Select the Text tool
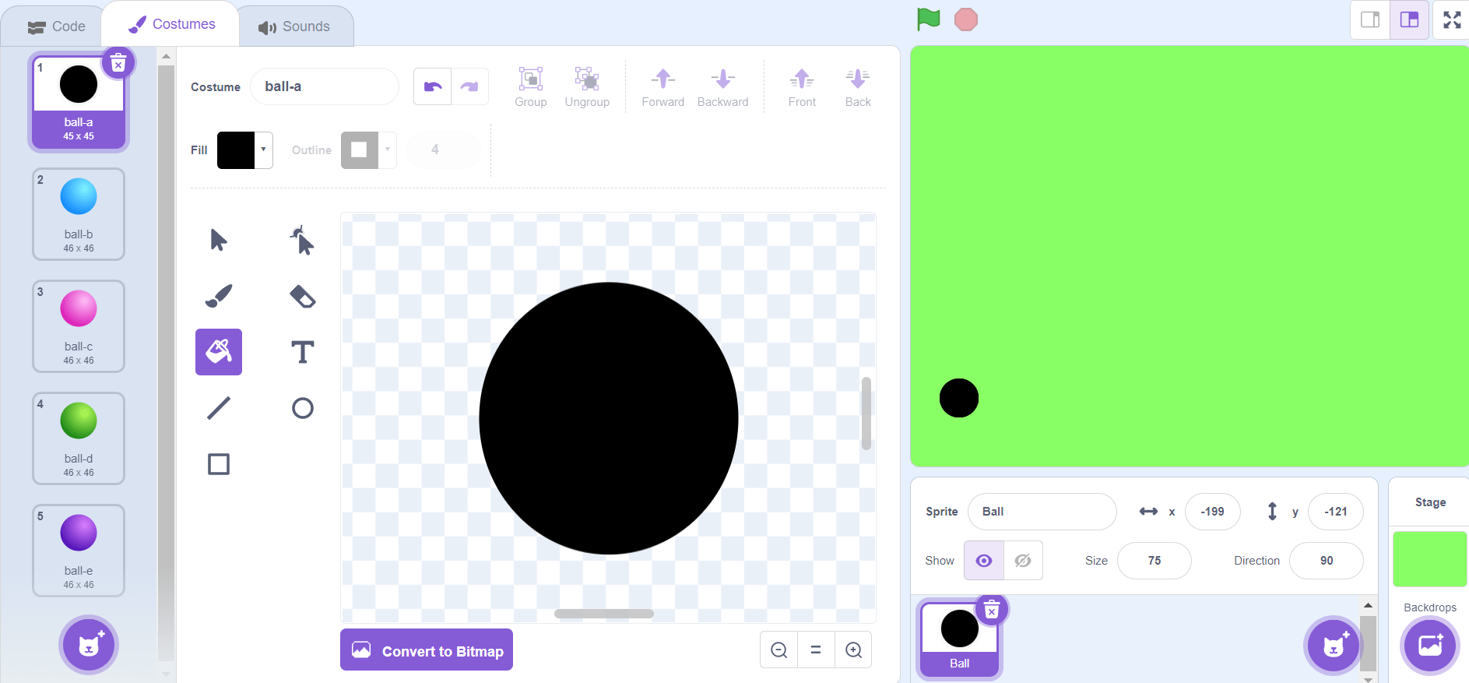Image resolution: width=1469 pixels, height=683 pixels. [302, 352]
